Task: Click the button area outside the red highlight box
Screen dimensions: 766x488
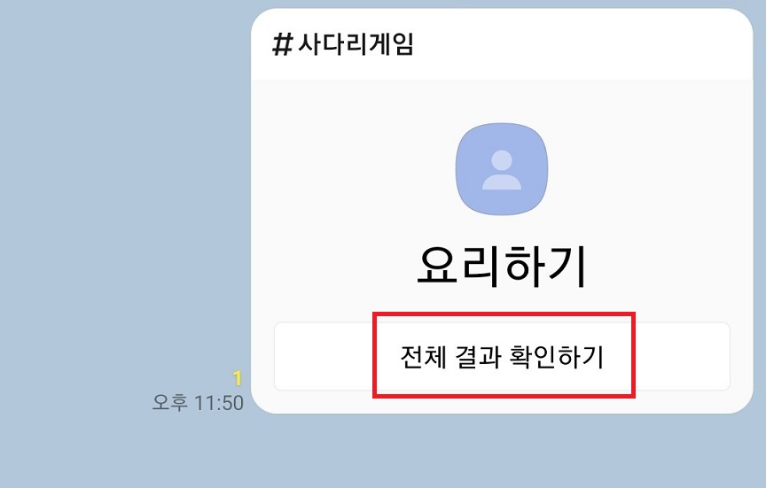Action: pos(683,356)
